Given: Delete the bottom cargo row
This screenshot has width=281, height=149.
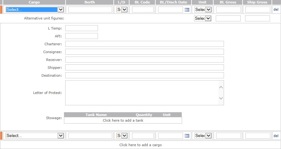Looking at the screenshot, I should pyautogui.click(x=276, y=136).
